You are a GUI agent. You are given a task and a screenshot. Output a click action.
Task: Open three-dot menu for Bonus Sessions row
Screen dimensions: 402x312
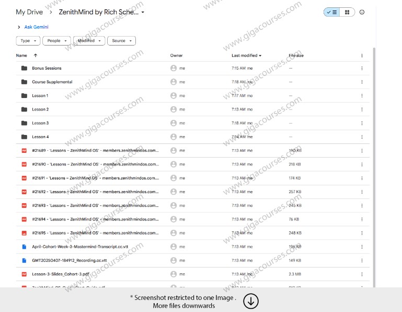362,68
